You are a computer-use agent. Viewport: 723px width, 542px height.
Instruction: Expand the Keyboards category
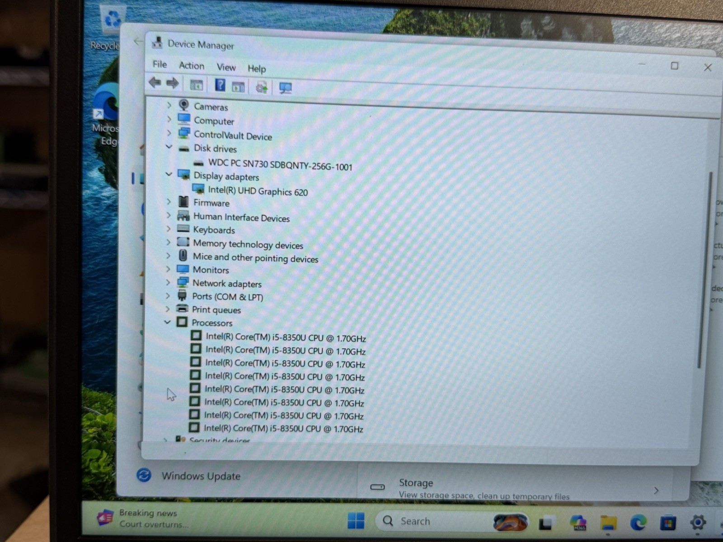[x=169, y=229]
